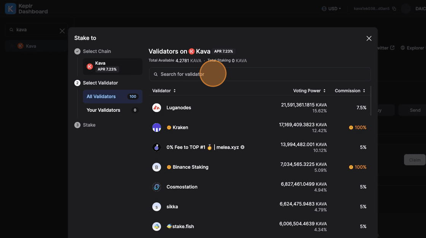Open the USD currency dropdown
426x238 pixels.
click(x=331, y=8)
